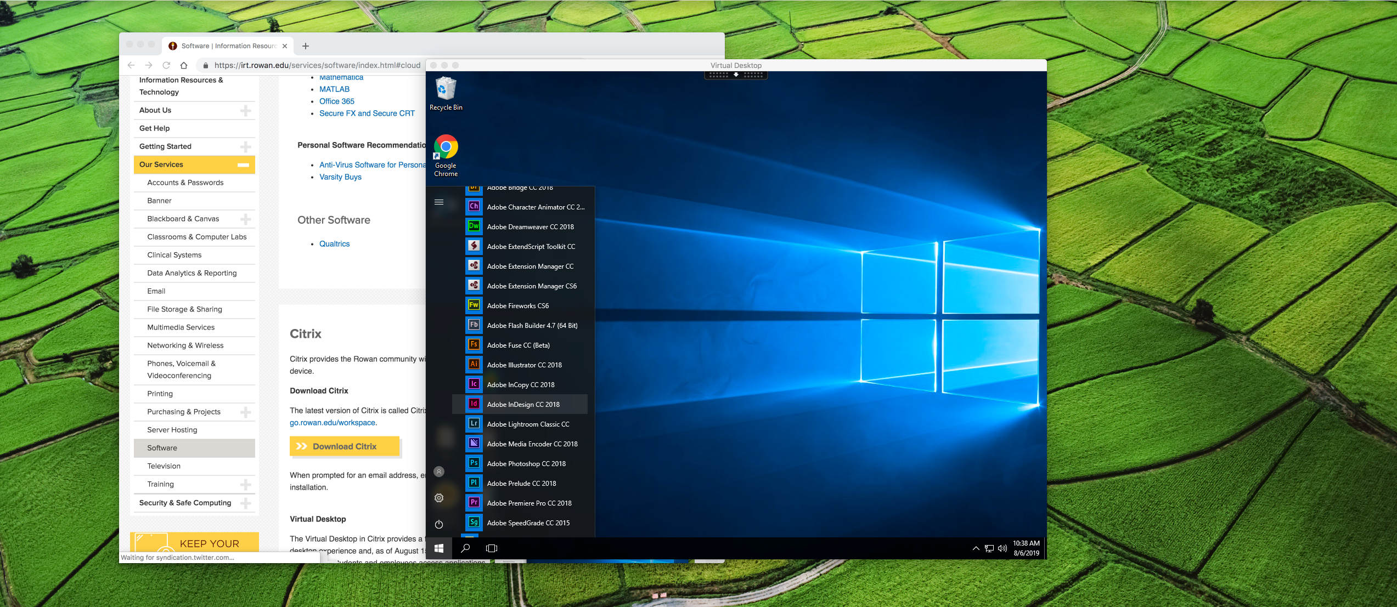Select the Printing sidebar item
1397x607 pixels.
click(194, 394)
